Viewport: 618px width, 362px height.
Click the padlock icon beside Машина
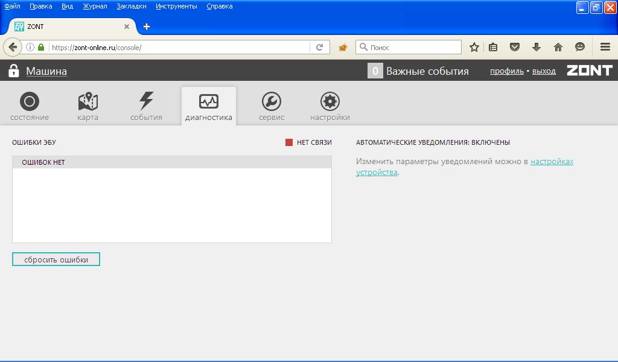[x=14, y=71]
